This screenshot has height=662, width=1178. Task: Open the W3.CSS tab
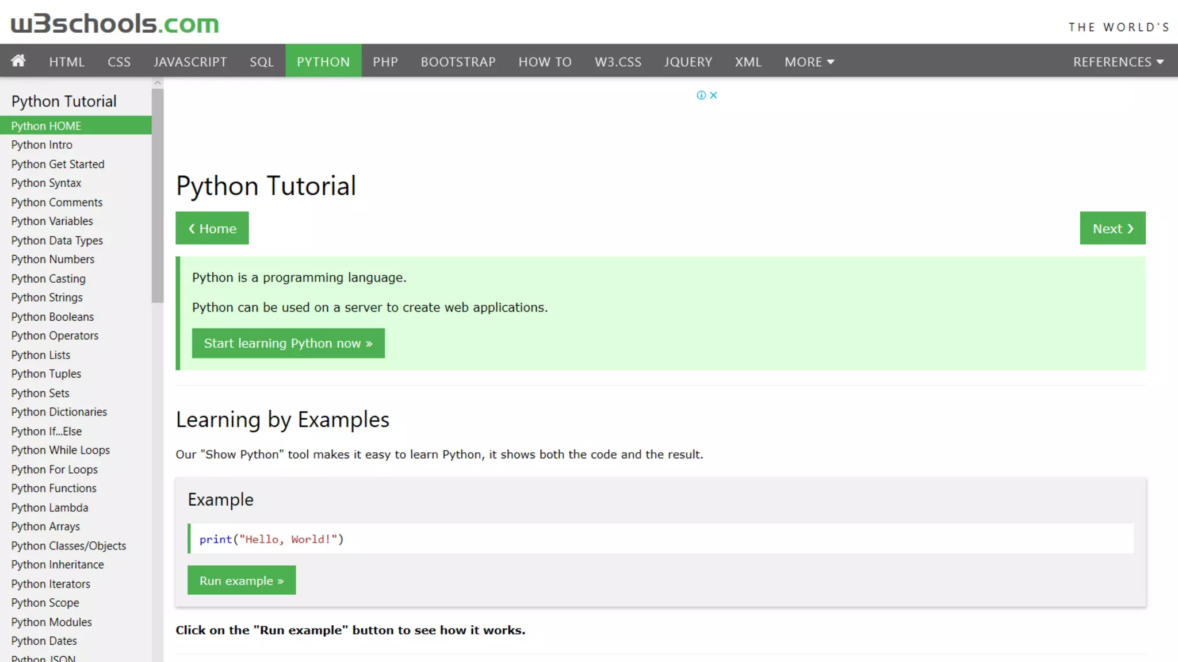618,61
